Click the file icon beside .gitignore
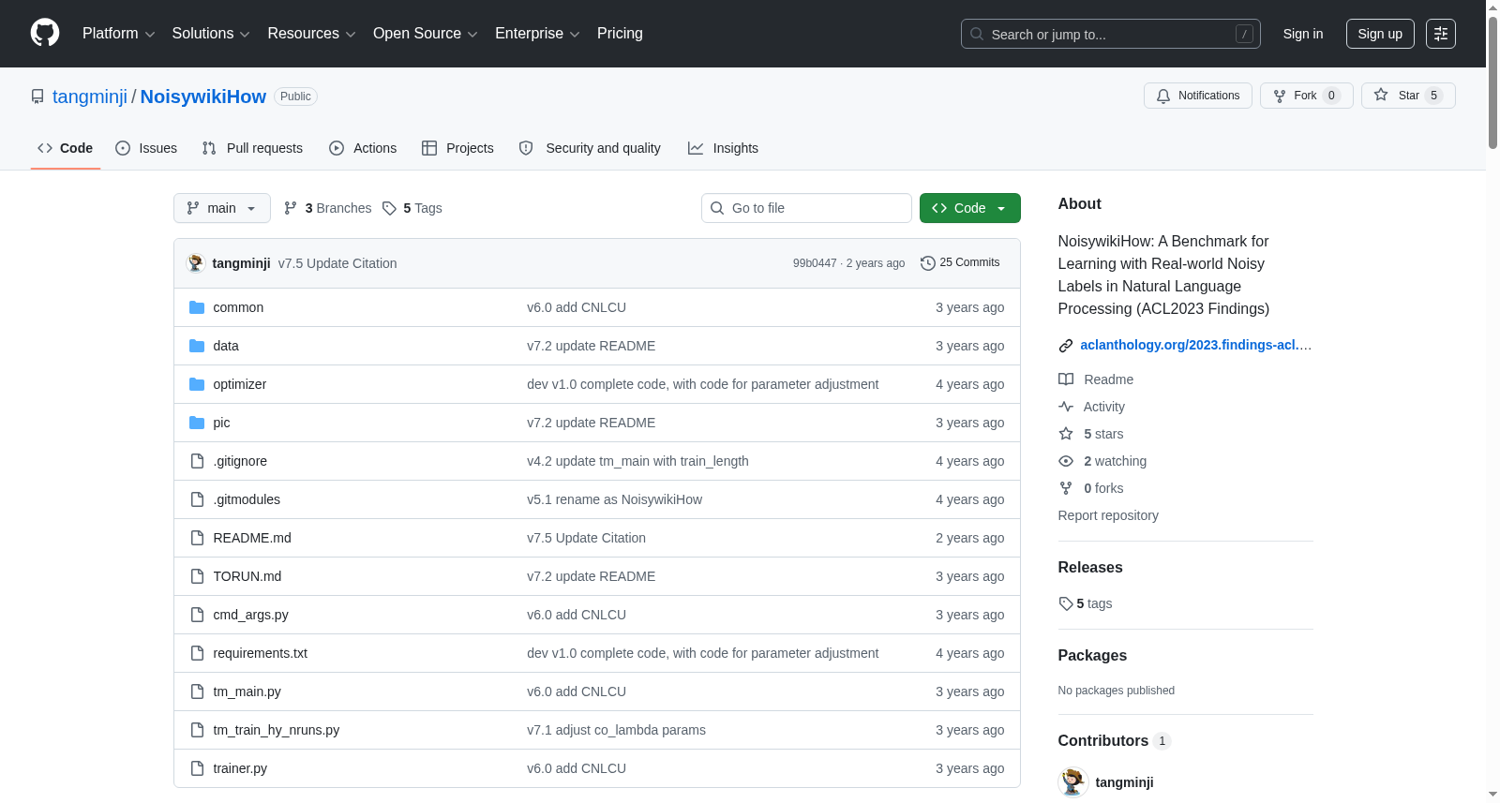 point(197,461)
